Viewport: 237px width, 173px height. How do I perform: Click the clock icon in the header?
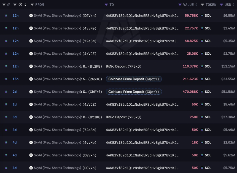(x=20, y=4)
